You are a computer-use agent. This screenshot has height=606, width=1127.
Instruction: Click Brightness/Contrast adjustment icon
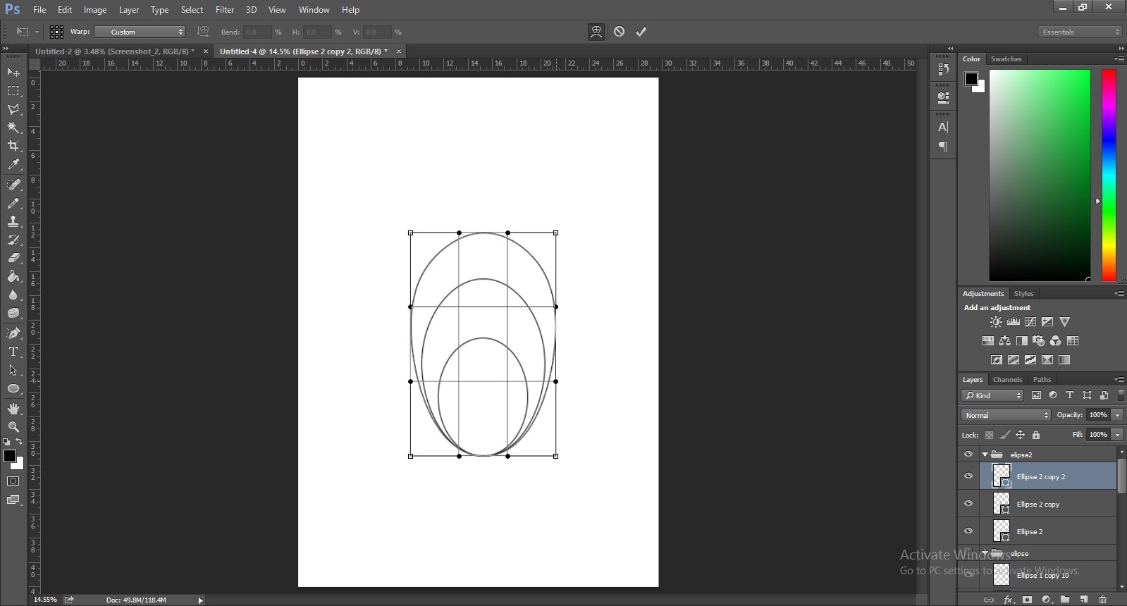click(996, 322)
